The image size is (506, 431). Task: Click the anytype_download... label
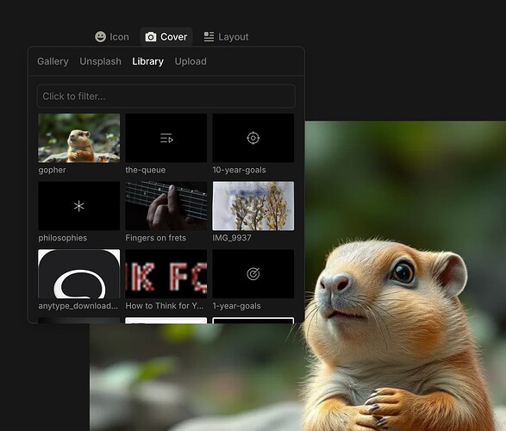click(78, 306)
